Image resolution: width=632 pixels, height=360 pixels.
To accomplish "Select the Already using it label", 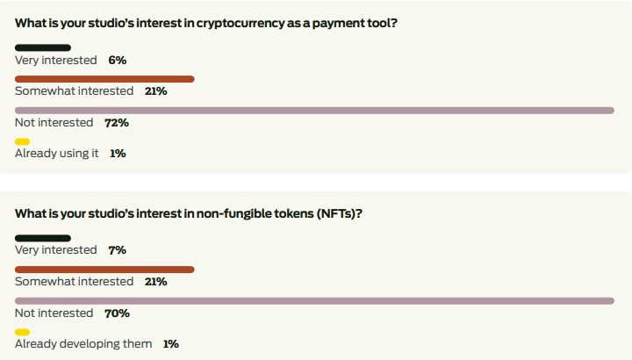I will pos(57,154).
